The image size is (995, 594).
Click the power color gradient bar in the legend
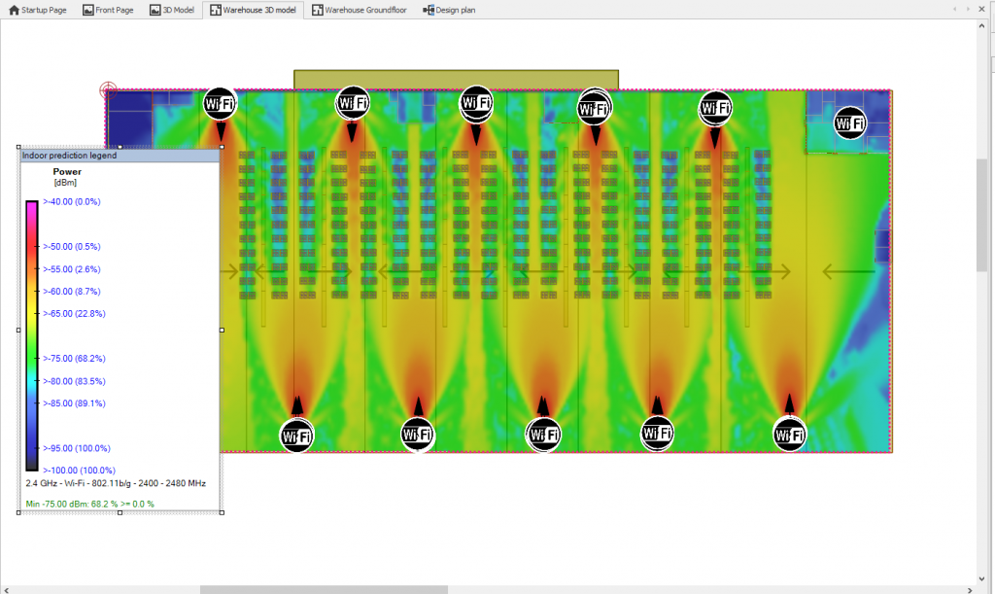click(32, 335)
